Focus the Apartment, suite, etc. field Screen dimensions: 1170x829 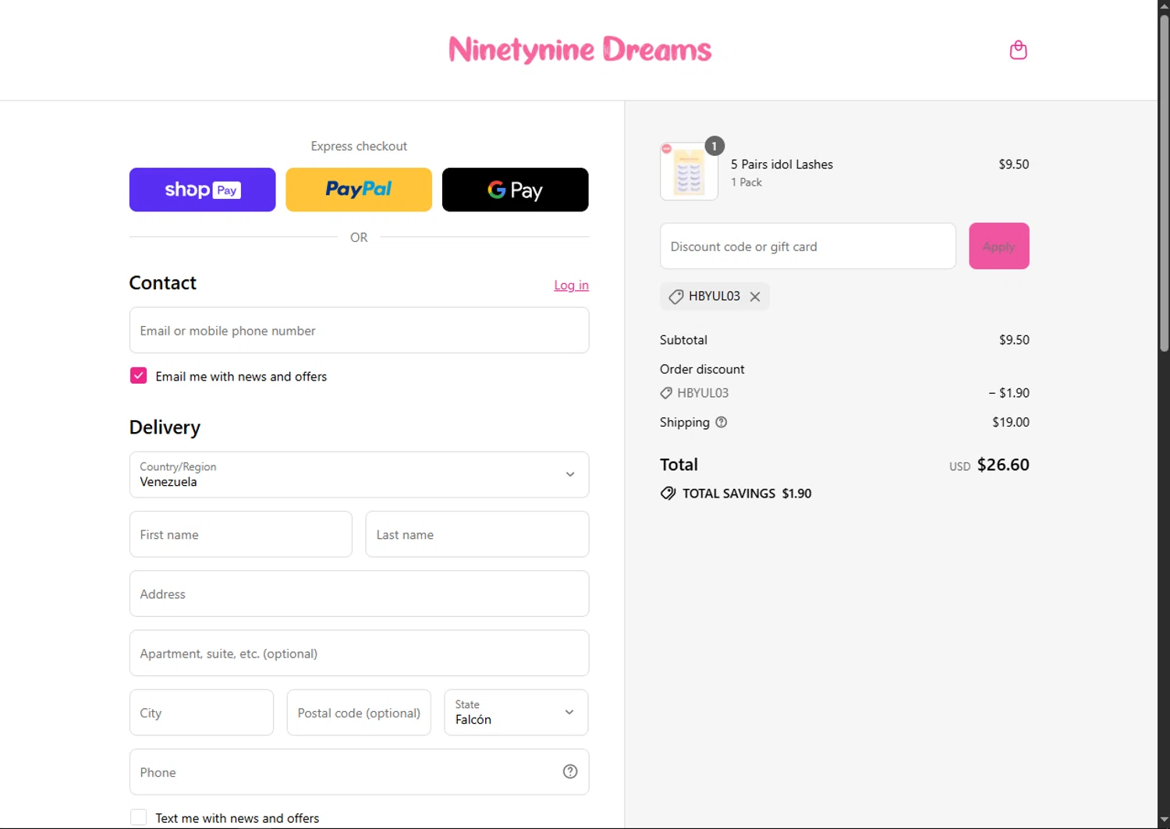pyautogui.click(x=359, y=653)
